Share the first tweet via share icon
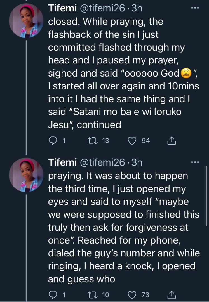209x302 pixels. pos(171,141)
